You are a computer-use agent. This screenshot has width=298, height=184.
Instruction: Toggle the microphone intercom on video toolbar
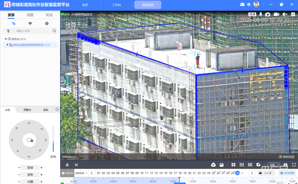pos(260,14)
